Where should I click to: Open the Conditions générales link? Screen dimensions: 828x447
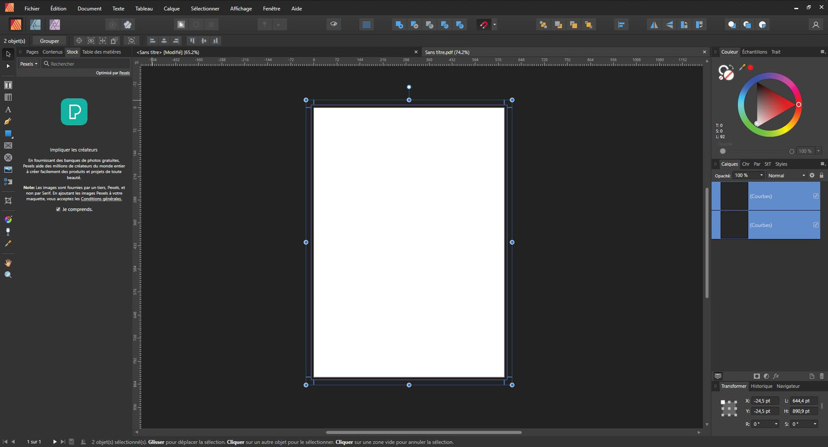tap(101, 199)
